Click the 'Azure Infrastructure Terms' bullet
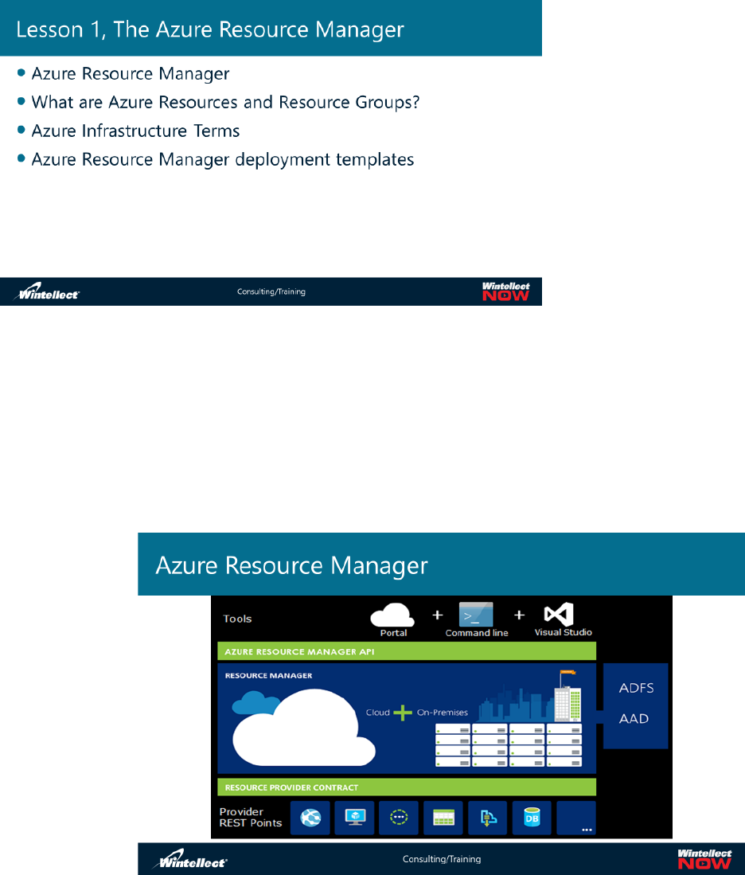 [x=135, y=131]
